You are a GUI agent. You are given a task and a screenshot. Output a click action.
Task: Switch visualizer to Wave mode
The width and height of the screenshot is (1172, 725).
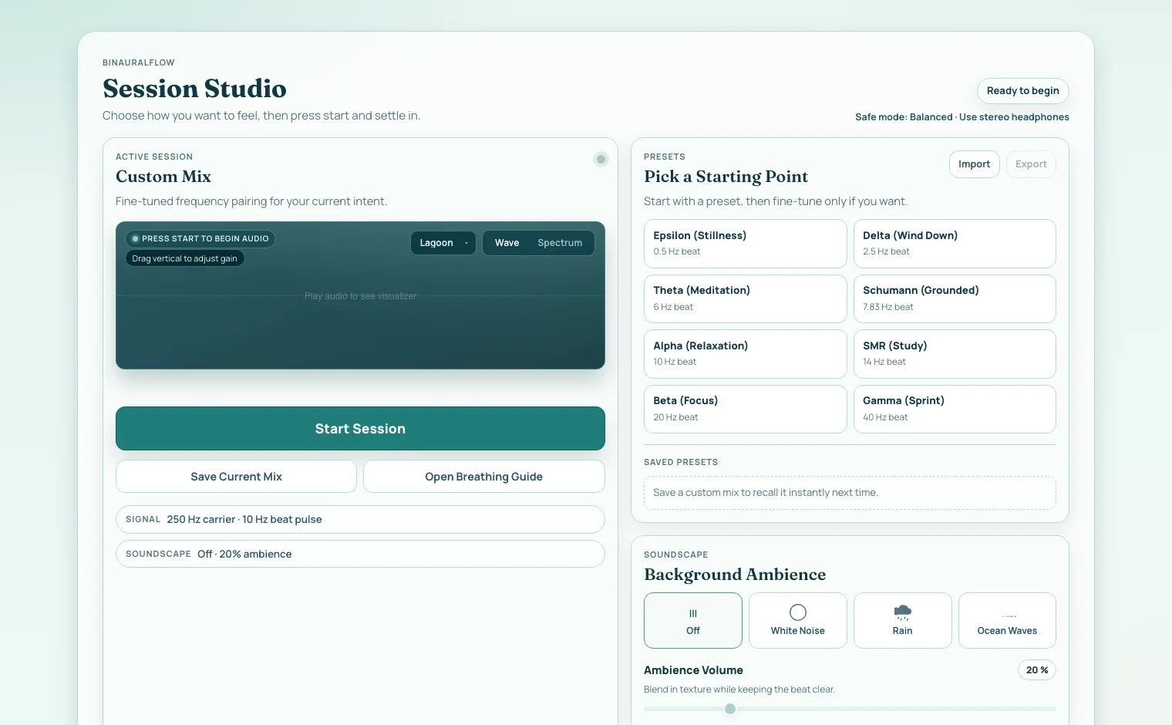click(507, 243)
